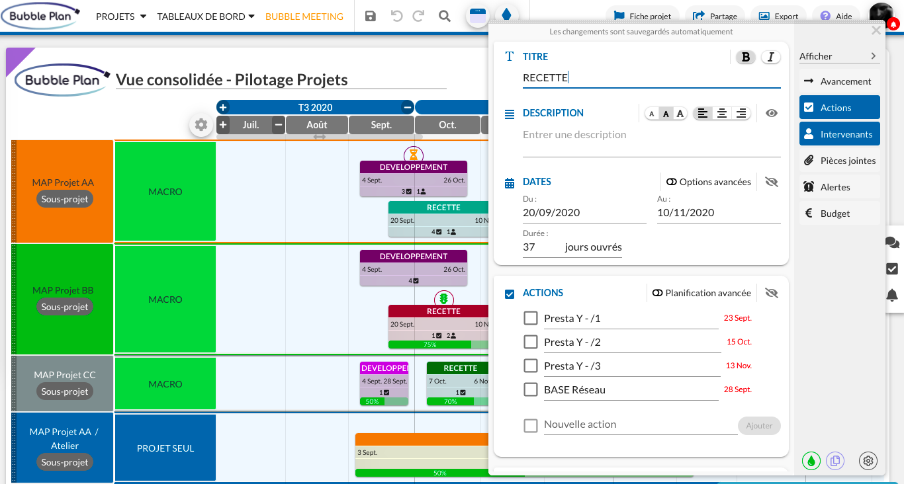Viewport: 904px width, 484px height.
Task: Click the calendar view icon in the toolbar
Action: [x=478, y=15]
